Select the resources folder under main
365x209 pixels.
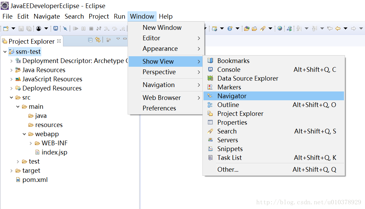(49, 125)
